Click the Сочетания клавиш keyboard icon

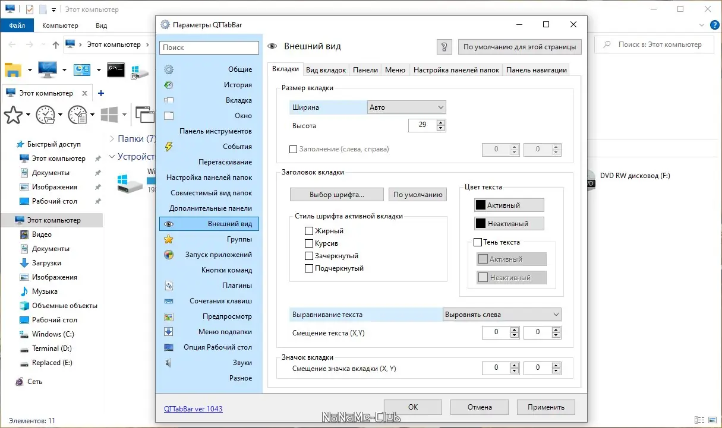click(x=169, y=301)
